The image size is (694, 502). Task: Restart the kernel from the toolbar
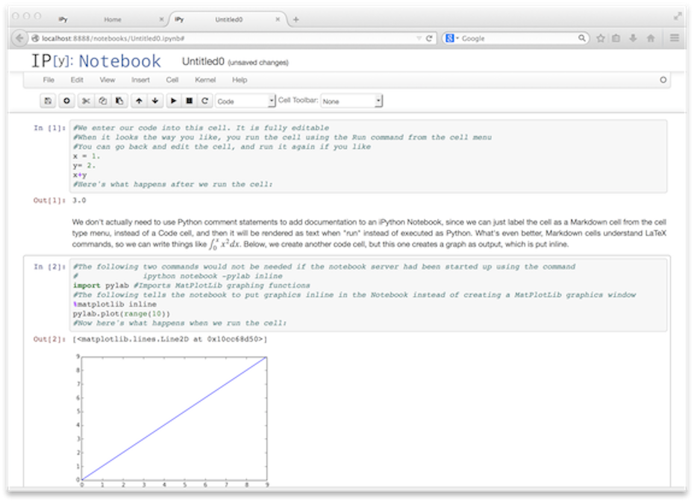tap(205, 101)
